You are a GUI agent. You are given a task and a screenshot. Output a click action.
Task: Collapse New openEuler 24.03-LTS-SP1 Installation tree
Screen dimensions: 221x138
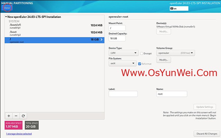tap(6, 17)
